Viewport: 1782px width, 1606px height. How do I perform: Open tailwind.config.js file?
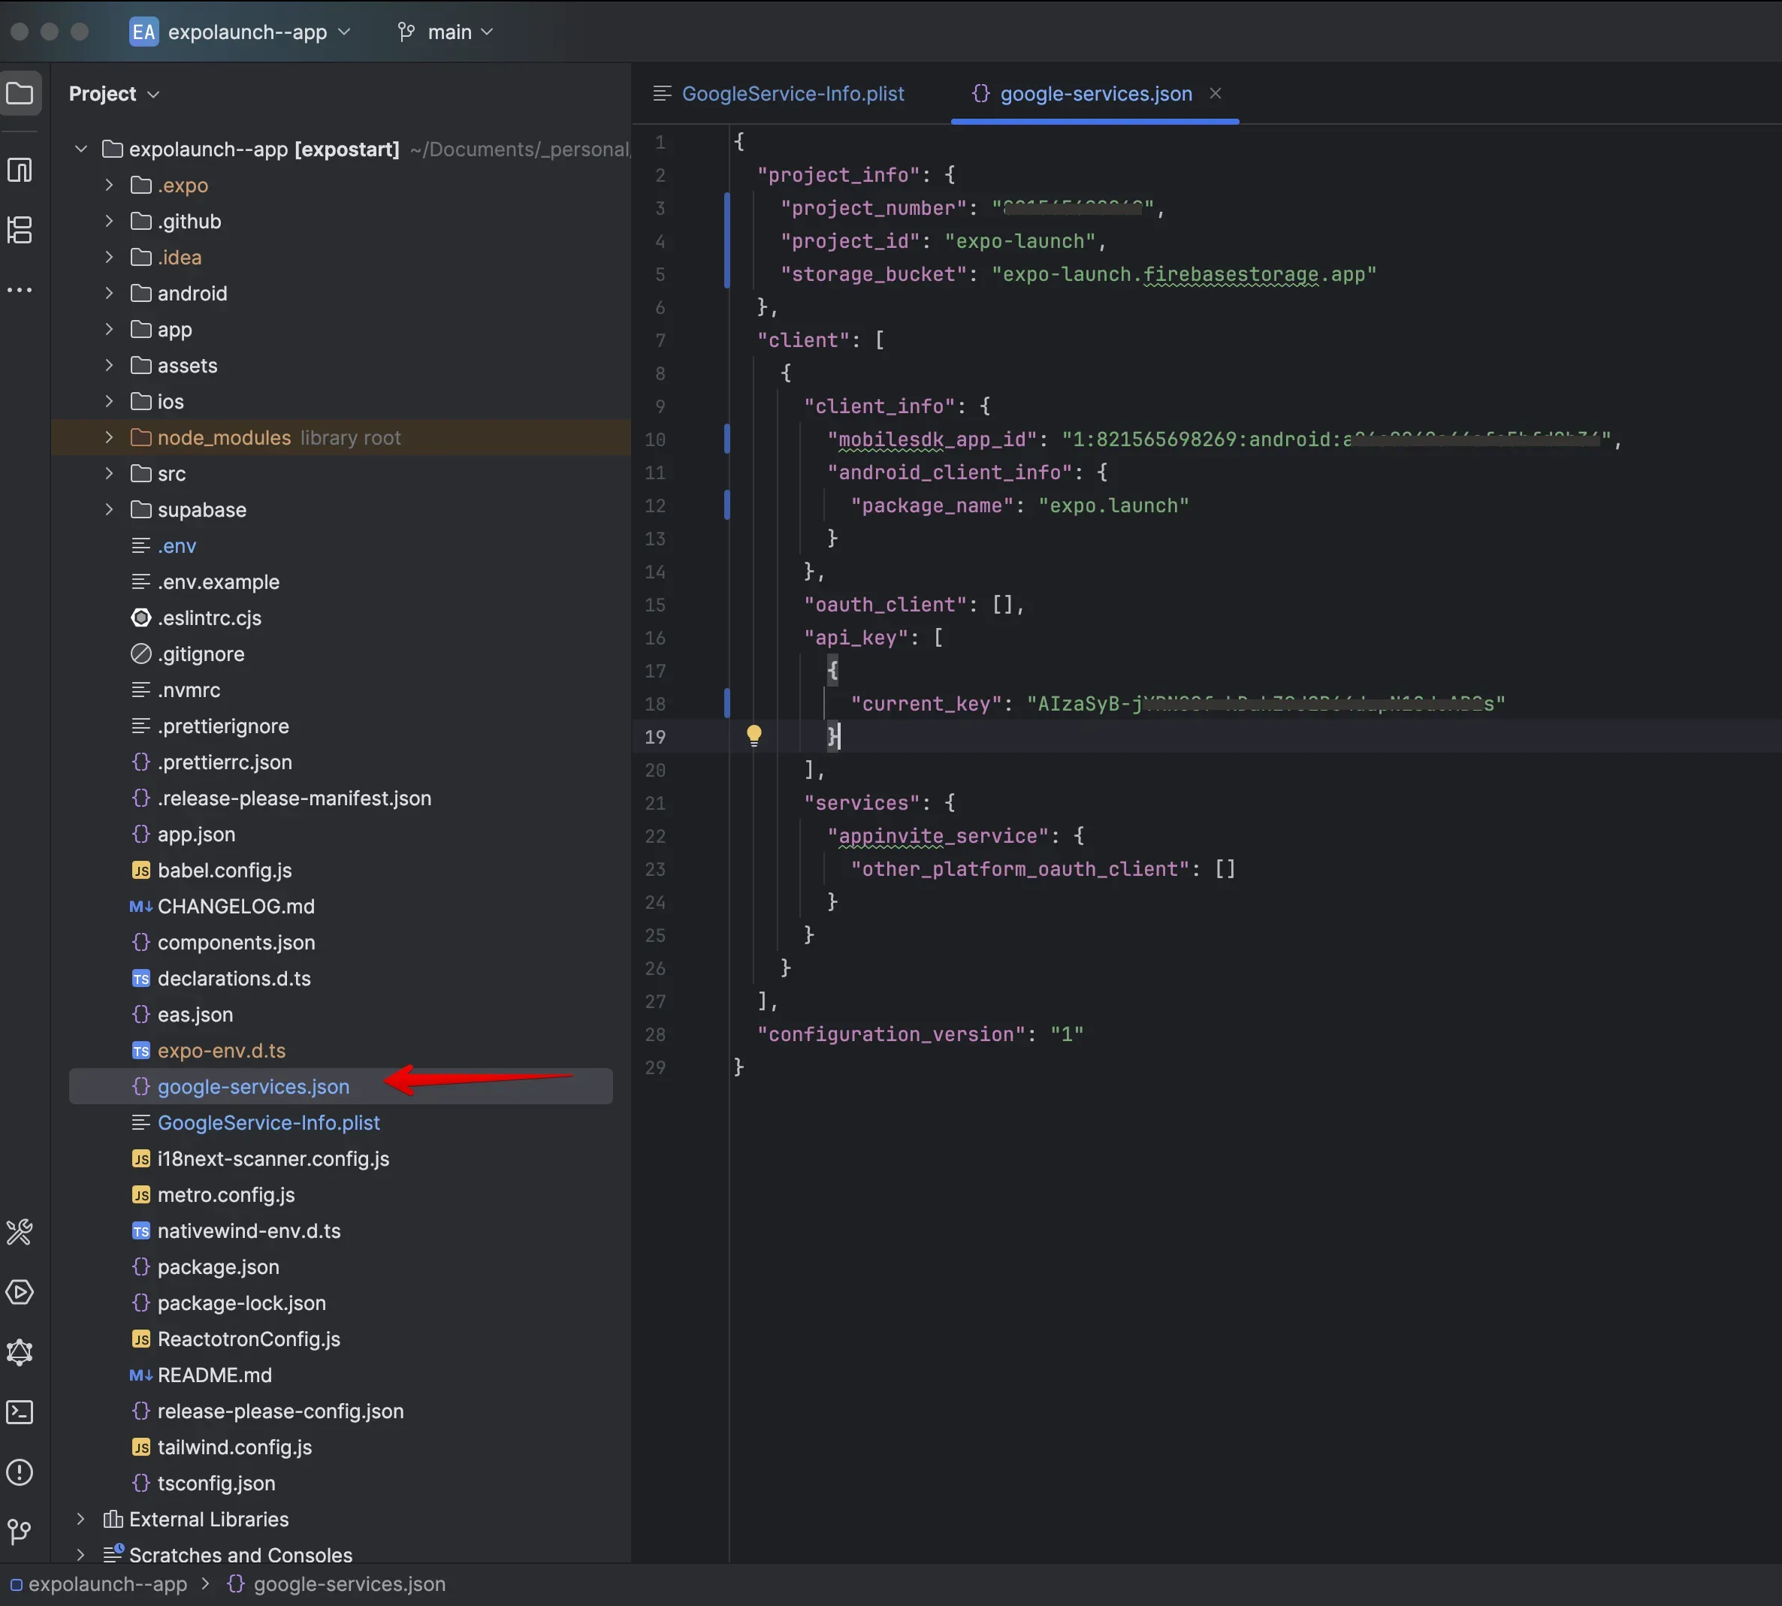pyautogui.click(x=235, y=1448)
